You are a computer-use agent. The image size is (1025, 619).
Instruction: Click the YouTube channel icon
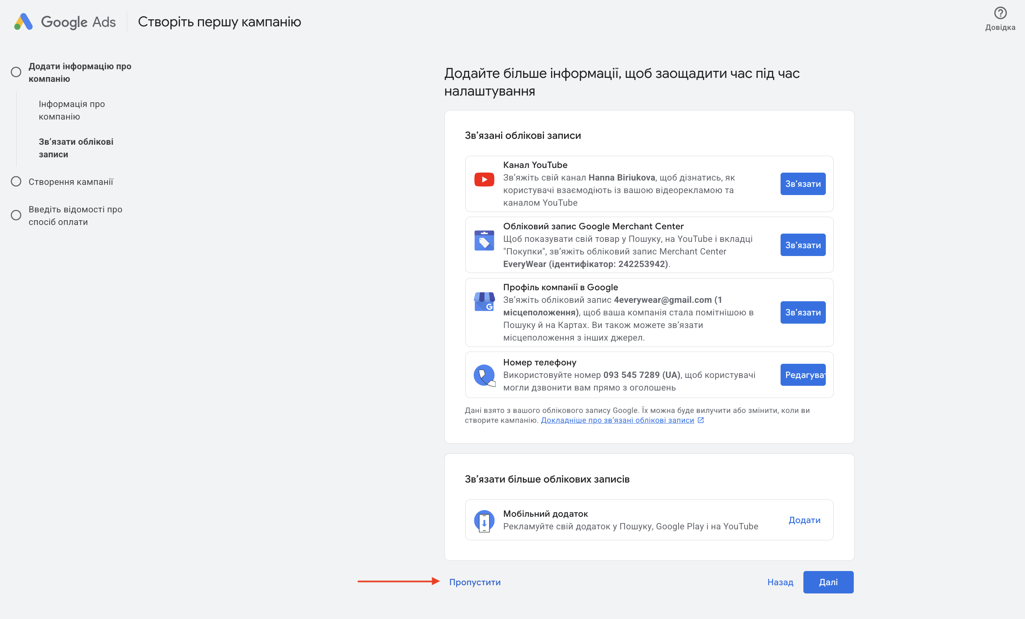[x=484, y=180]
